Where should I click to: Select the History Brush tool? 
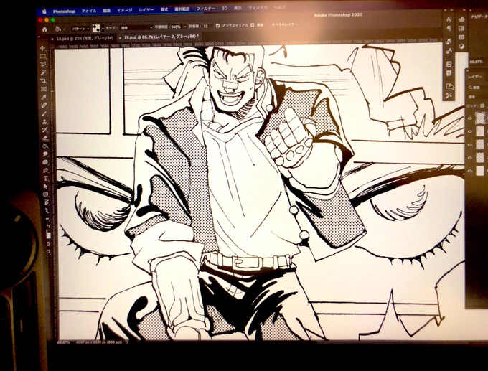(x=44, y=130)
